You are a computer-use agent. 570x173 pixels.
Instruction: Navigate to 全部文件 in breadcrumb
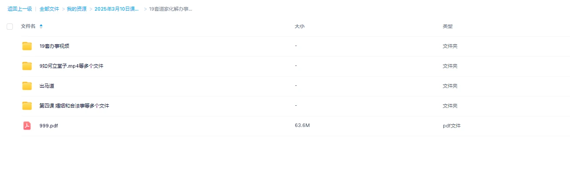tap(49, 9)
